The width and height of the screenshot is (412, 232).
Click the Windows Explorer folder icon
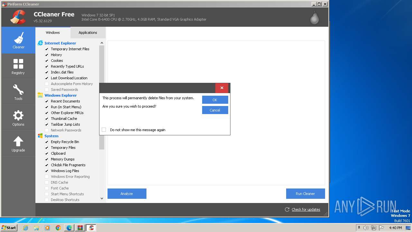click(40, 95)
